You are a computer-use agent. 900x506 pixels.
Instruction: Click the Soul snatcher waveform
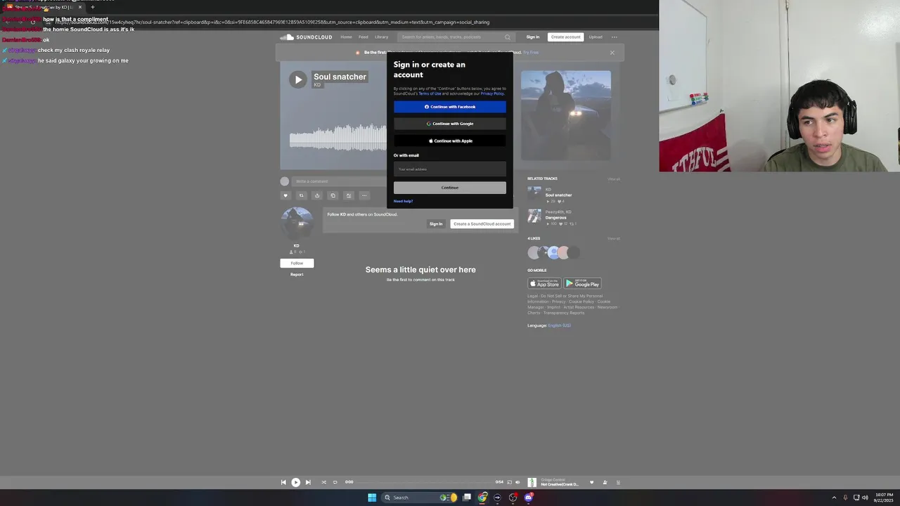pyautogui.click(x=337, y=137)
